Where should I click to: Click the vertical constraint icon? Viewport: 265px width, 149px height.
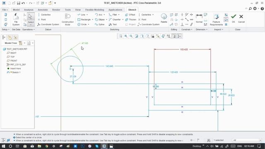coord(182,15)
